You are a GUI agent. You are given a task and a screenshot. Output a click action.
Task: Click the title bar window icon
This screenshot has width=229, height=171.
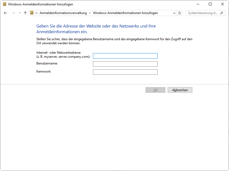[4, 4]
